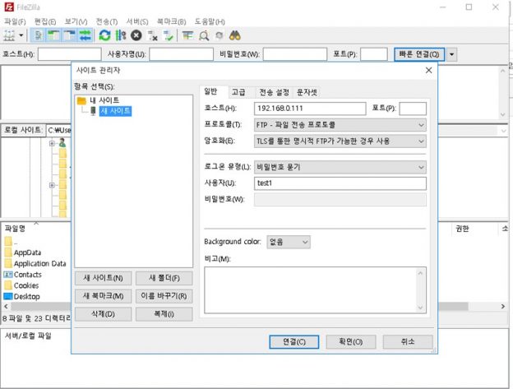Image resolution: width=513 pixels, height=389 pixels.
Task: Click the 새 폴더(F) button
Action: click(164, 279)
